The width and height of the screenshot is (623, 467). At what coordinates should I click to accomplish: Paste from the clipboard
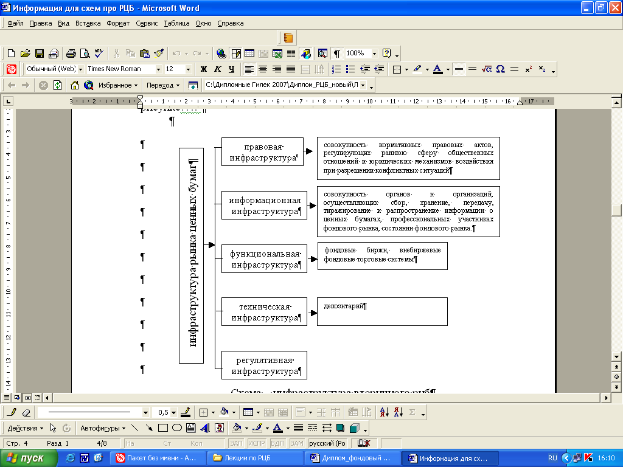tap(145, 54)
